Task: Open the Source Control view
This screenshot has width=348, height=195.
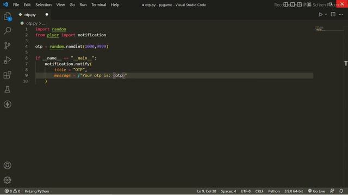Action: (x=7, y=45)
